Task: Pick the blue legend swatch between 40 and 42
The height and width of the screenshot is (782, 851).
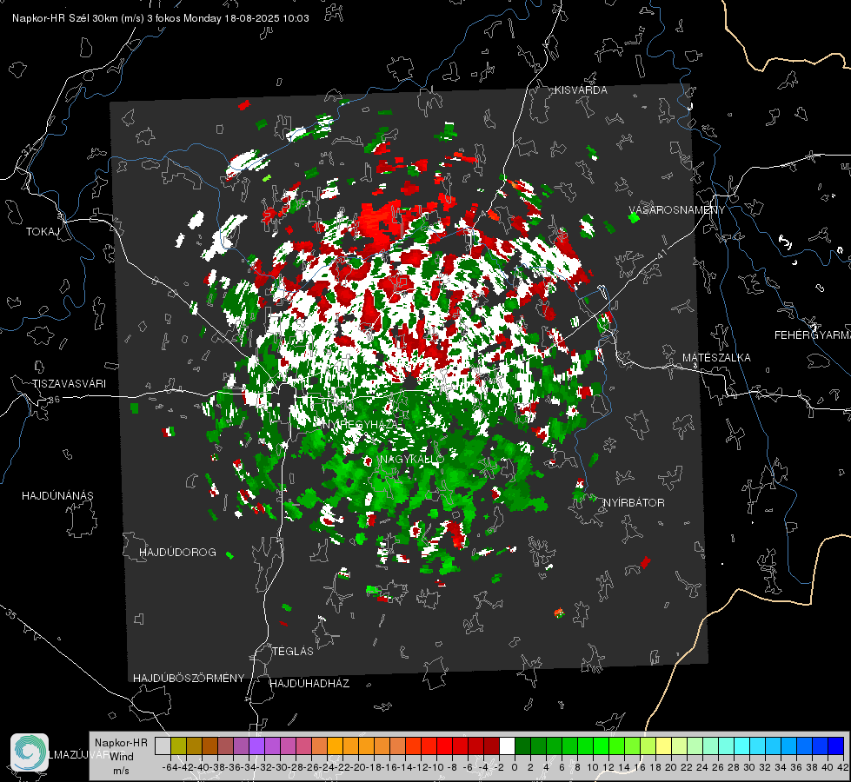Action: pyautogui.click(x=836, y=746)
